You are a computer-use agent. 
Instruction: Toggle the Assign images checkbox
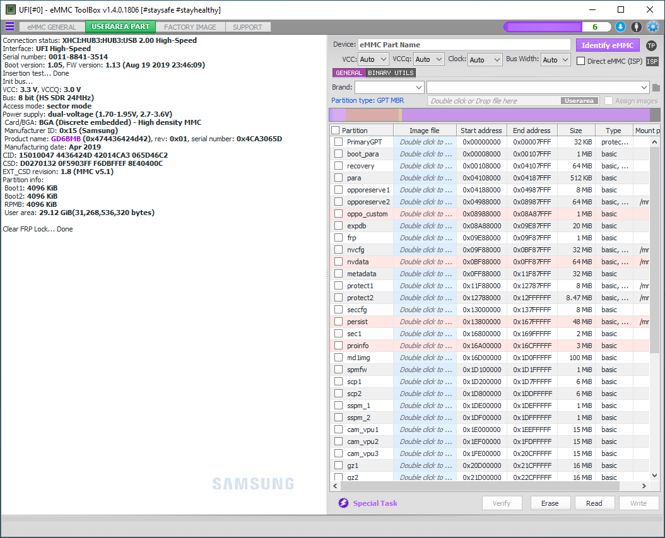pos(608,101)
